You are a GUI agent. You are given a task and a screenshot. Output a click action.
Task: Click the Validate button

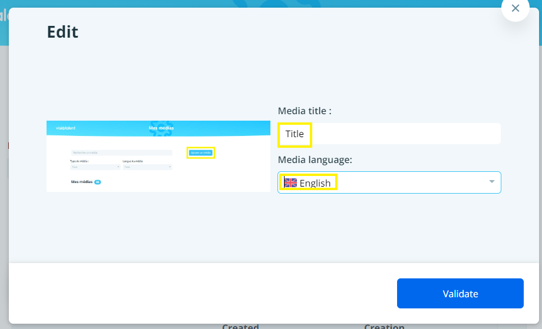[460, 294]
